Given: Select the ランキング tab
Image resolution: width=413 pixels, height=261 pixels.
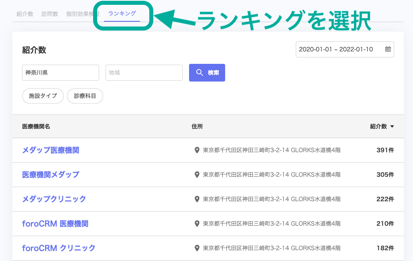Looking at the screenshot, I should (122, 13).
